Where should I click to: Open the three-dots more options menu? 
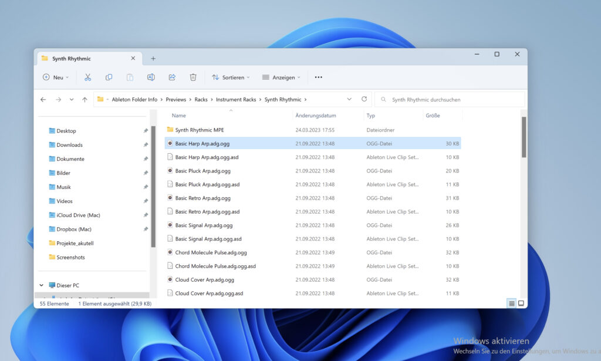319,77
